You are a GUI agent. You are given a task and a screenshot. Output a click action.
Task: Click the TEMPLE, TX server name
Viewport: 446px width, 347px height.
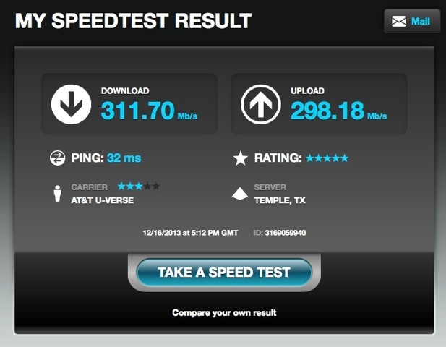[280, 200]
